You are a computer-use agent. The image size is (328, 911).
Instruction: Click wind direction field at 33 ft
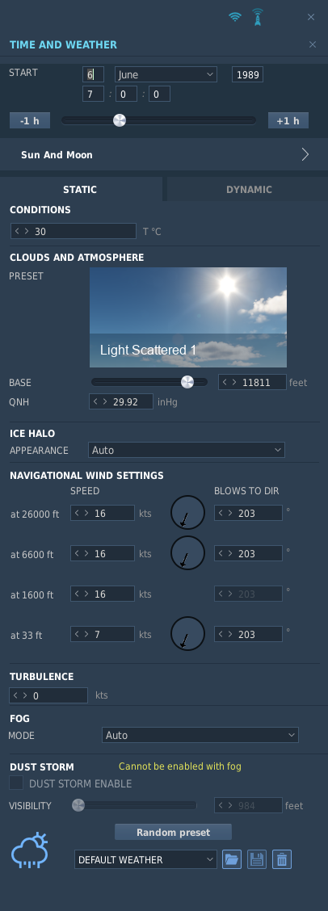248,634
